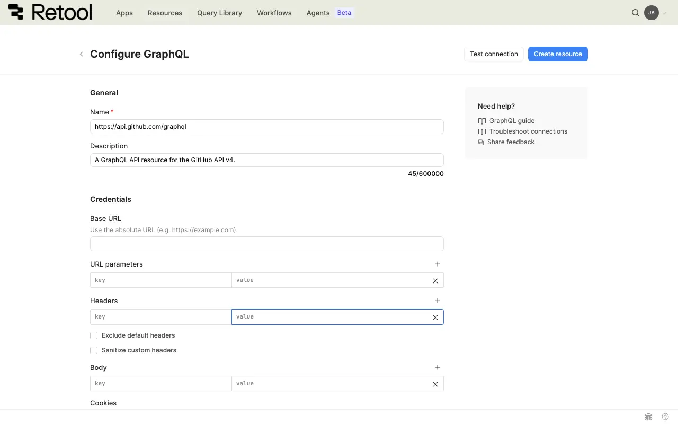Remove the Body key-value row
The image size is (678, 424).
435,384
